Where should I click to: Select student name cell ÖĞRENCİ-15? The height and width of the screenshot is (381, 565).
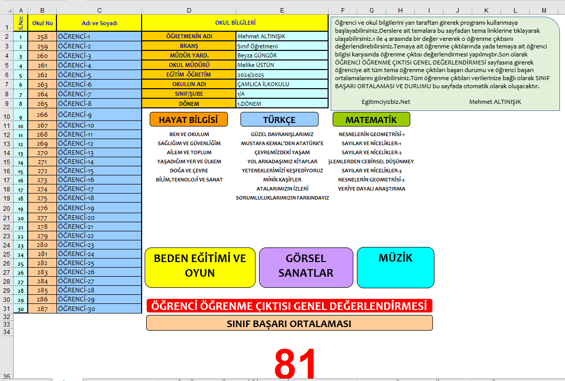click(x=99, y=170)
